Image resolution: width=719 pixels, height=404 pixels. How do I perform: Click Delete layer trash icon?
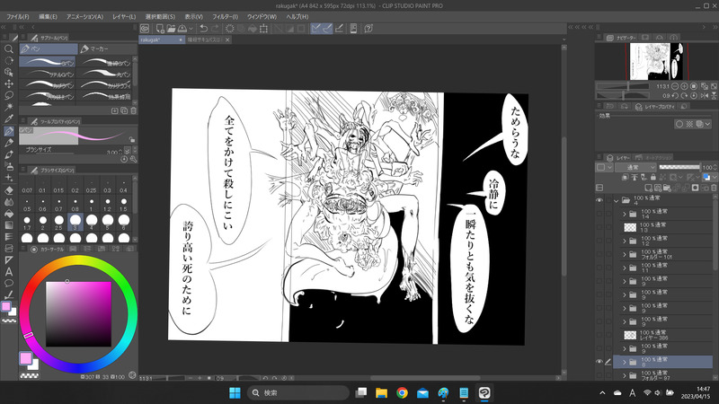pyautogui.click(x=714, y=188)
